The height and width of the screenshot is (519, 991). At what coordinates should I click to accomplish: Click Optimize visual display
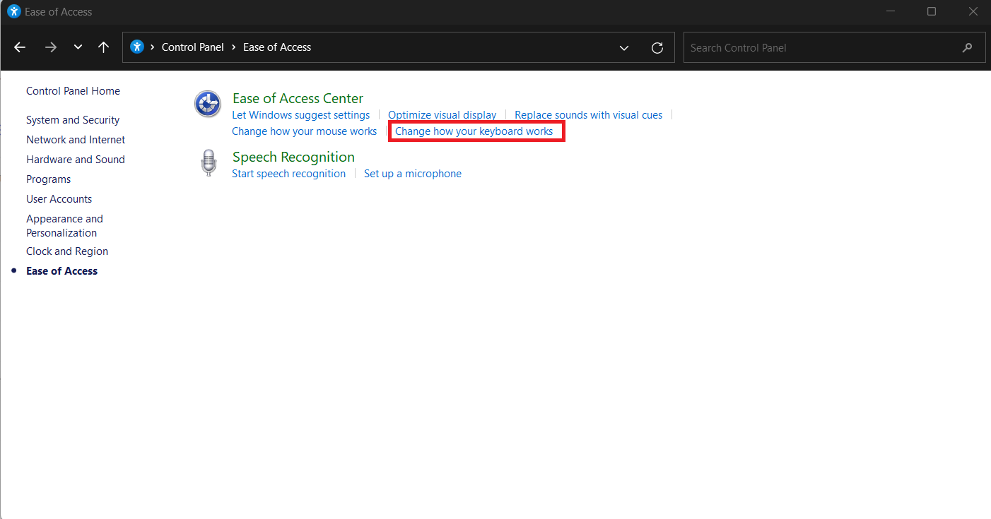click(x=442, y=115)
